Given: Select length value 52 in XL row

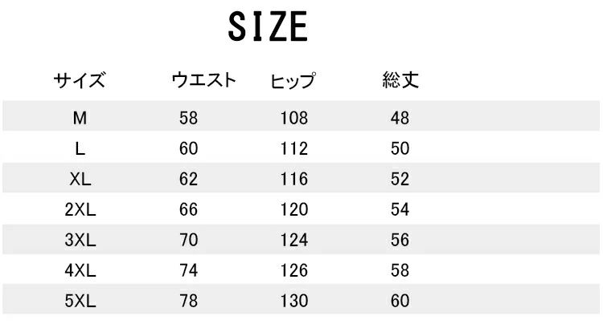Looking at the screenshot, I should point(400,179).
